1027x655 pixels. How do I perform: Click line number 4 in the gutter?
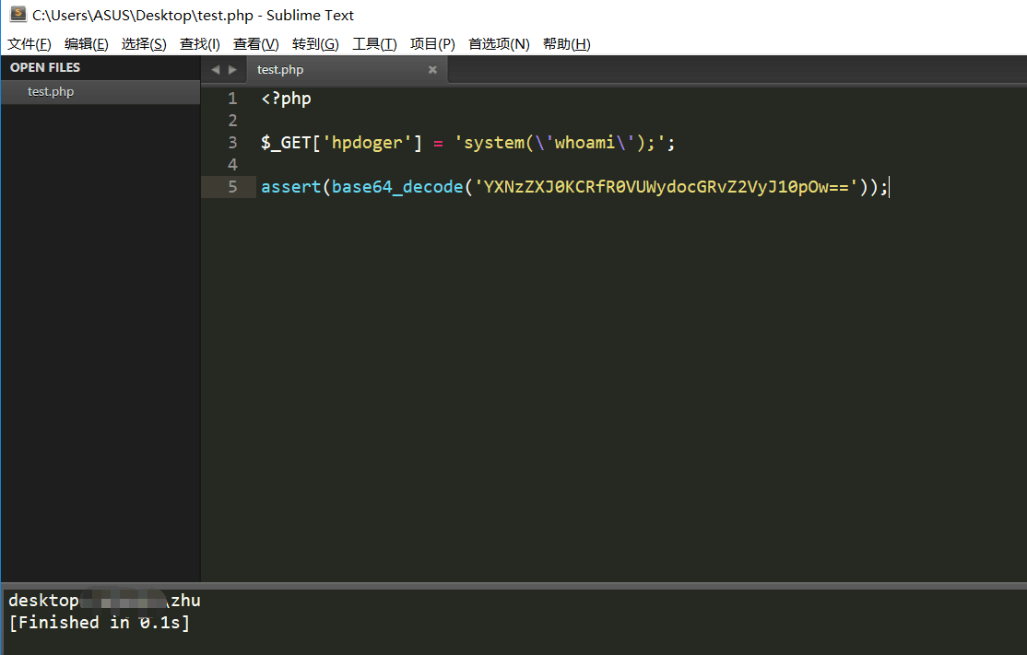point(232,165)
